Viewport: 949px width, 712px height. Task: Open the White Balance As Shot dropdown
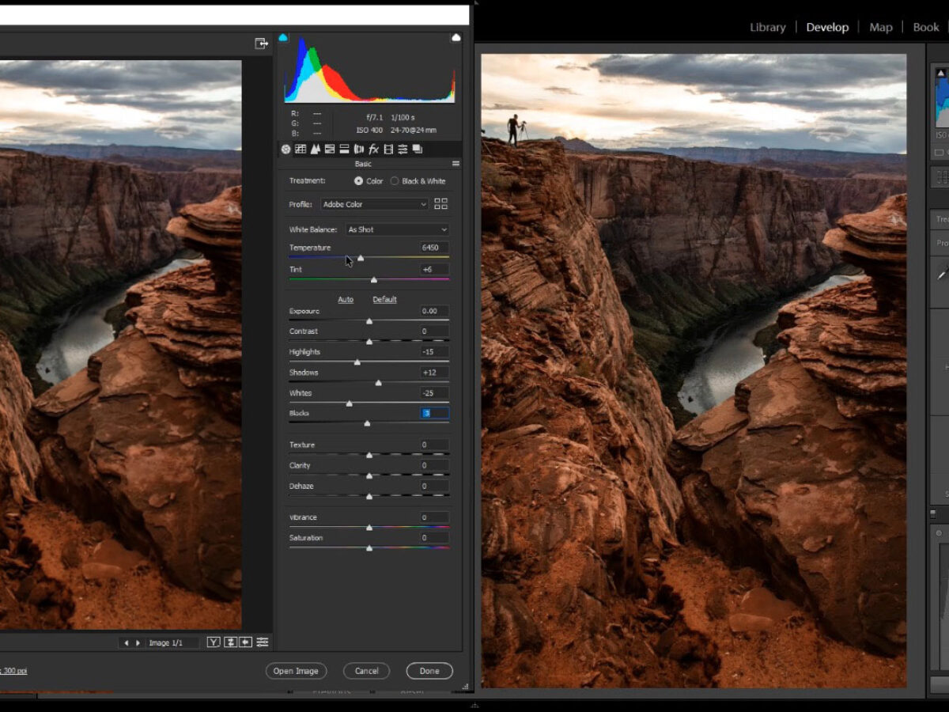pyautogui.click(x=397, y=229)
